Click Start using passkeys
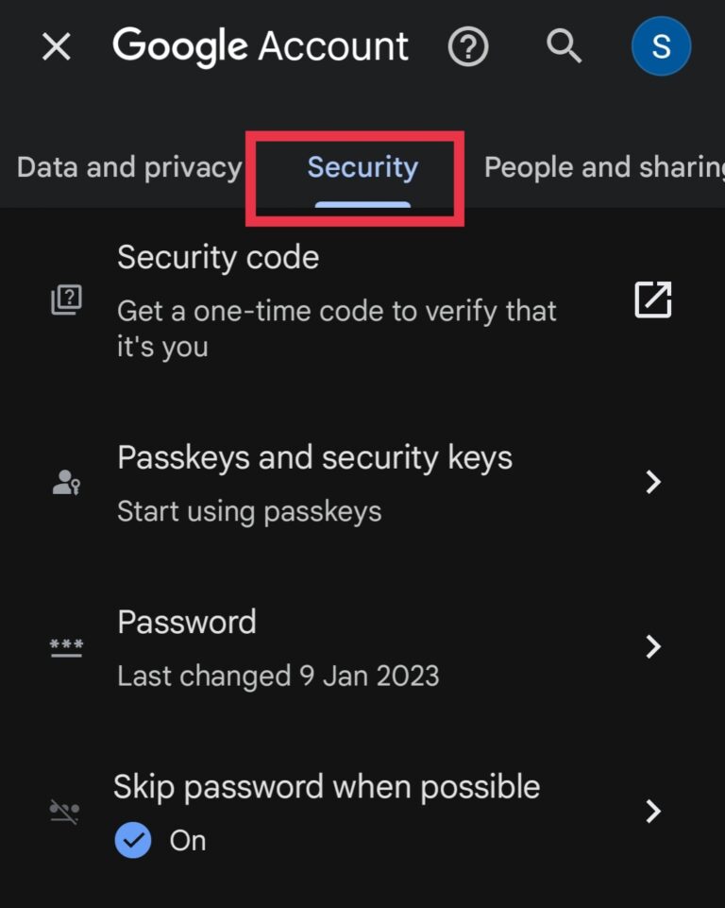 pos(248,510)
